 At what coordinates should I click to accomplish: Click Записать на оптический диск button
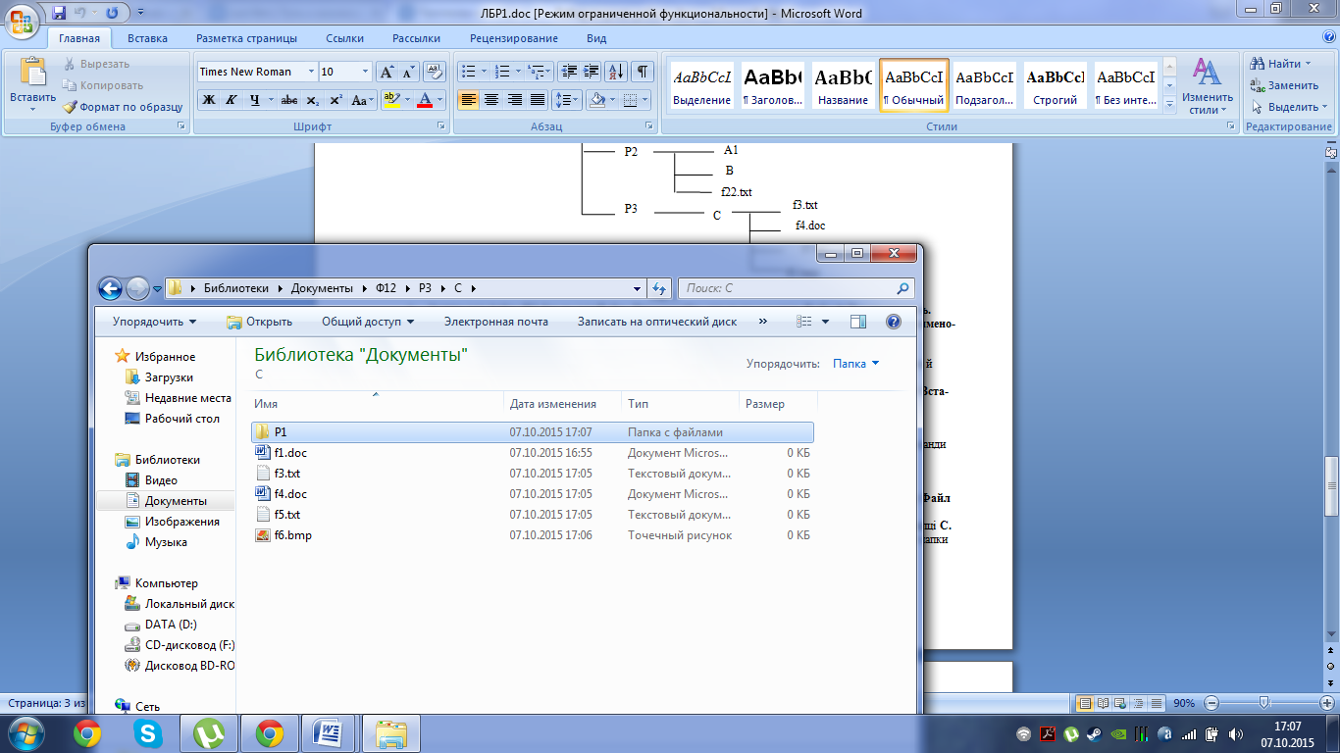point(656,322)
